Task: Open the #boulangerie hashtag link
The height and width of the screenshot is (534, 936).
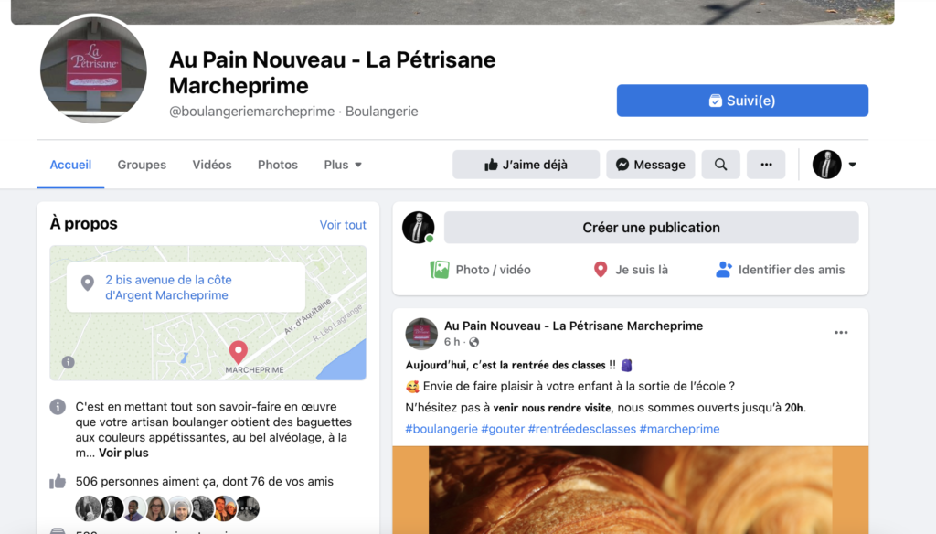Action: coord(441,429)
